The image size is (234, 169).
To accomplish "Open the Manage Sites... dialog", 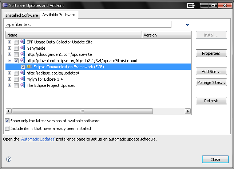I will [211, 82].
